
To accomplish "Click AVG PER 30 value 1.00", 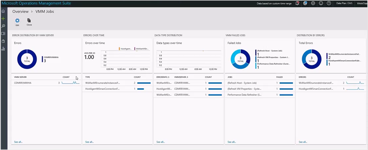I will pos(89,57).
